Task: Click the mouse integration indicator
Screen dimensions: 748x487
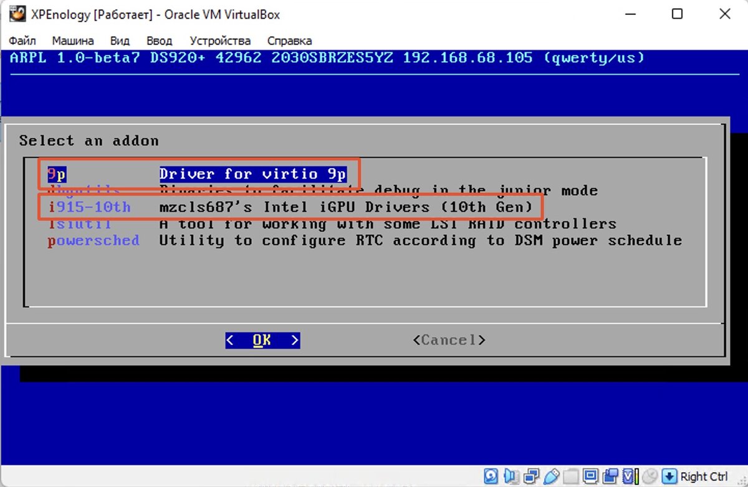Action: click(650, 476)
